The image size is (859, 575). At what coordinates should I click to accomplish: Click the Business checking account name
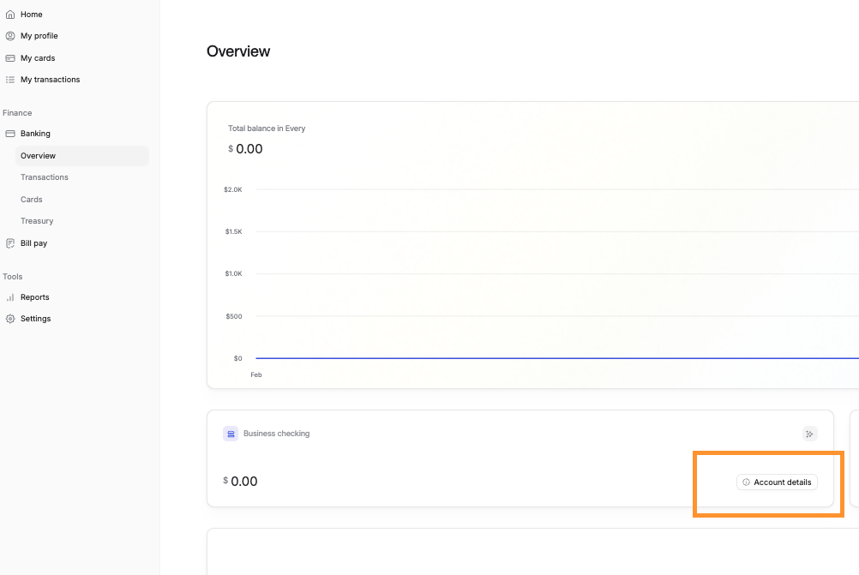click(276, 434)
